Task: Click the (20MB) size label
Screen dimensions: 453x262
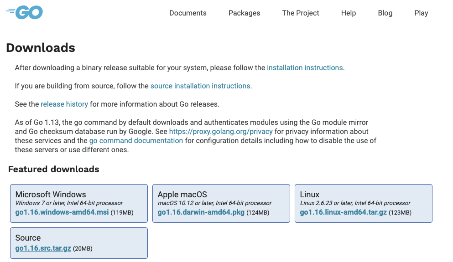Action: [x=83, y=248]
